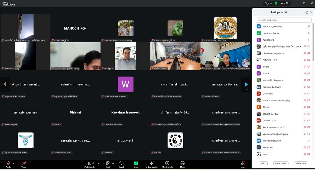Viewport: 315px width, 170px height.
Task: Toggle the Video camera on
Action: click(24, 164)
